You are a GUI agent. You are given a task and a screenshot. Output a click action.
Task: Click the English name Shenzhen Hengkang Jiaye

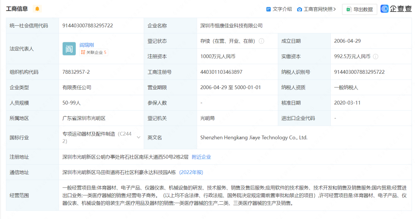254,137
